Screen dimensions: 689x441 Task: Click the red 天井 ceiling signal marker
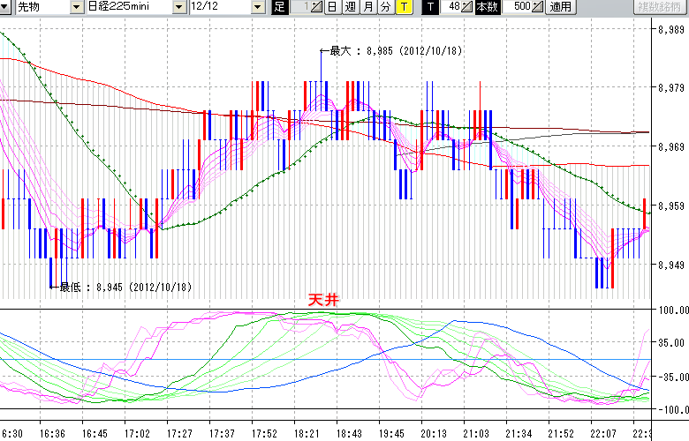[322, 300]
